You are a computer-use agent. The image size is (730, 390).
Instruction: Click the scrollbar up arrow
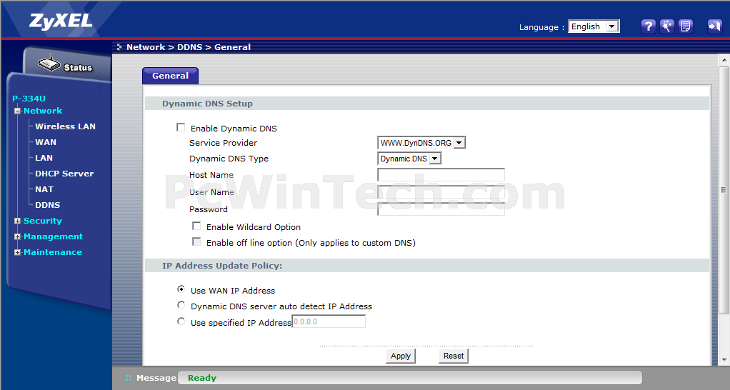(724, 60)
